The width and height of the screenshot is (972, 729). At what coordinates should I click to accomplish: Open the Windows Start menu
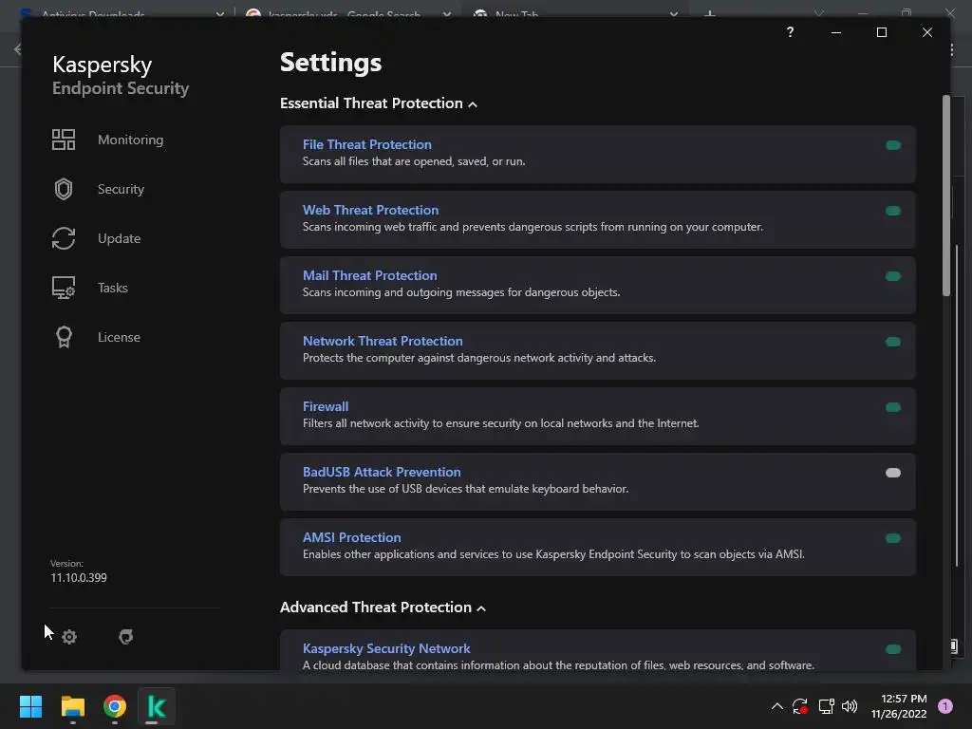(x=30, y=706)
